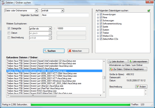Expand the Spiele tree node
This screenshot has height=108, width=155.
coord(98,27)
